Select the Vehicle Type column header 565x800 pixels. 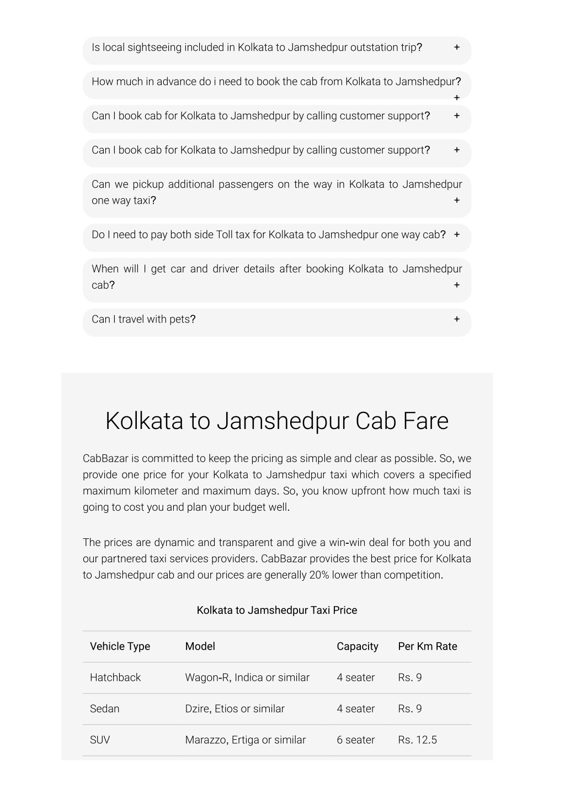click(x=120, y=647)
